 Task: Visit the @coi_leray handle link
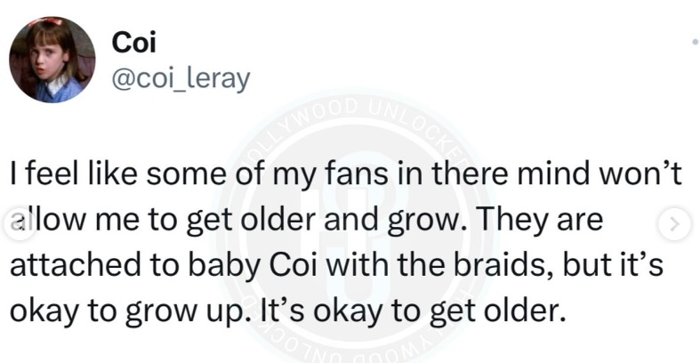click(x=181, y=79)
